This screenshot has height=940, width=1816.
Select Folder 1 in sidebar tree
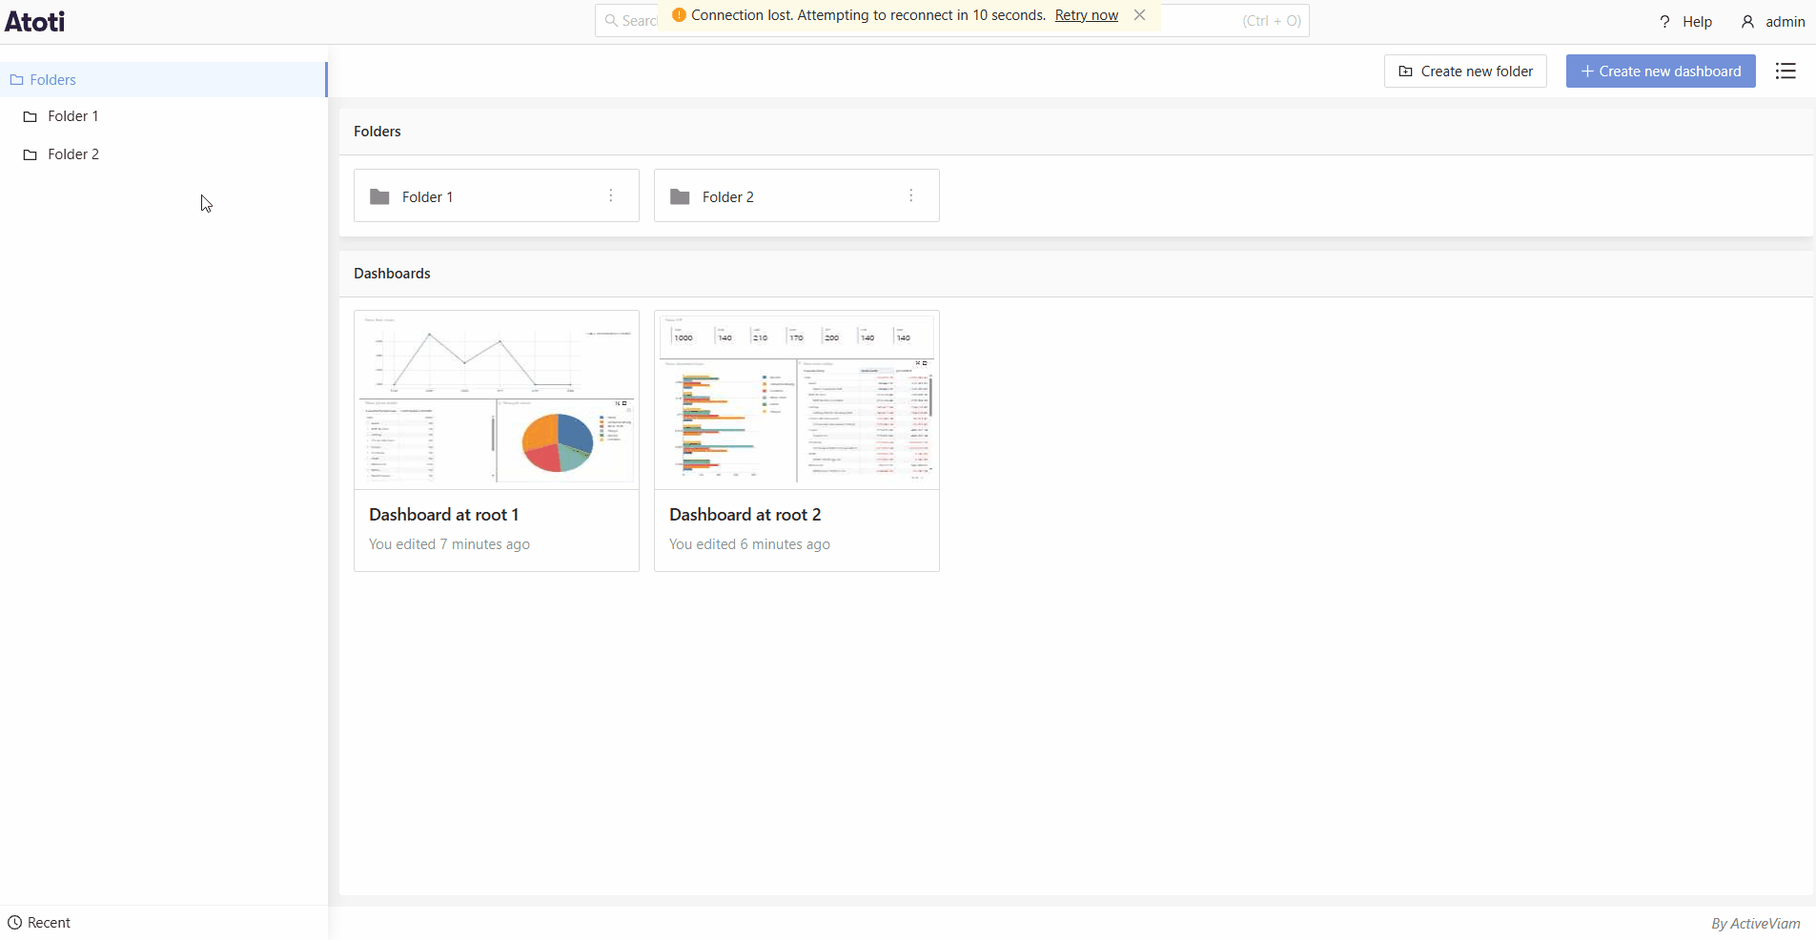73,116
